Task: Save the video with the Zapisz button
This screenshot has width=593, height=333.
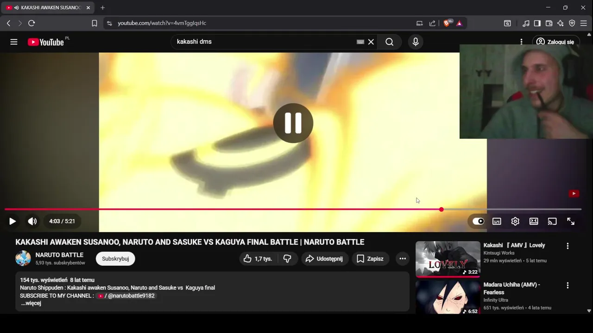Action: 370,259
